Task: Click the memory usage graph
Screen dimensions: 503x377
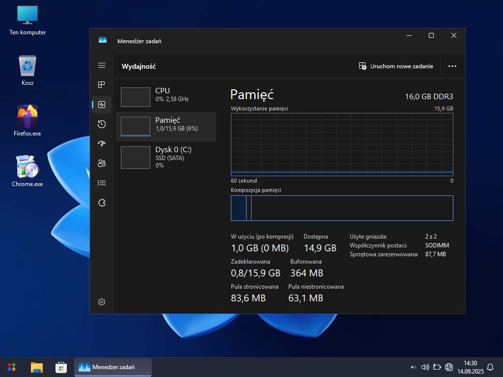Action: [342, 144]
